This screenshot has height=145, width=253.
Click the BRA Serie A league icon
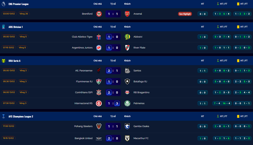(4, 61)
